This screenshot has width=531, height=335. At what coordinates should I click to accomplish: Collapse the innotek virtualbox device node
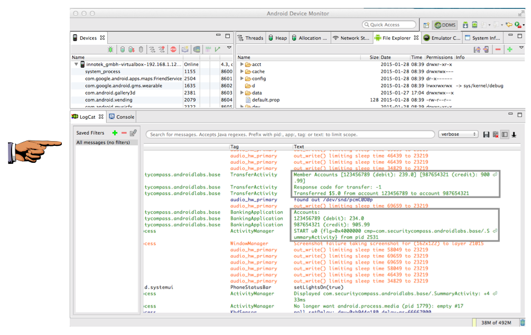coord(76,64)
